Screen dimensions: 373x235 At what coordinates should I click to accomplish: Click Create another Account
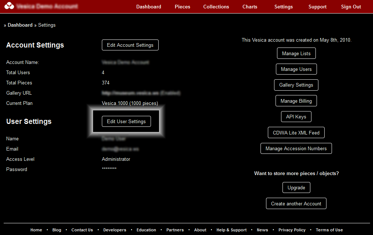click(296, 204)
